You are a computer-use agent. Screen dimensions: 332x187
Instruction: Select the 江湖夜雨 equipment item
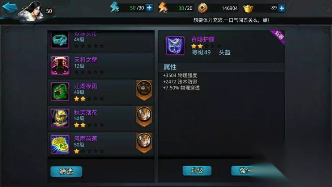[x=101, y=92]
